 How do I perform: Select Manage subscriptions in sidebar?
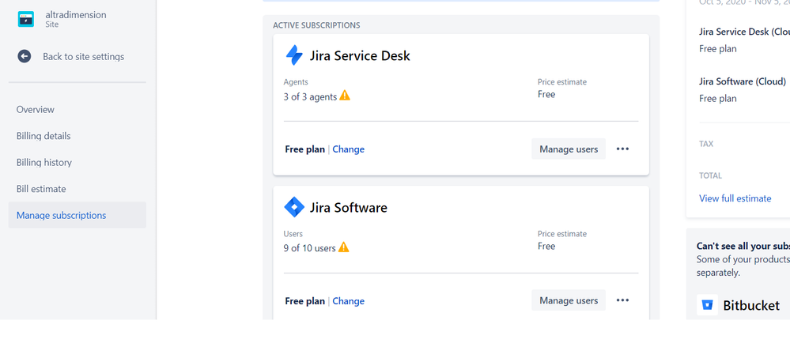coord(77,215)
